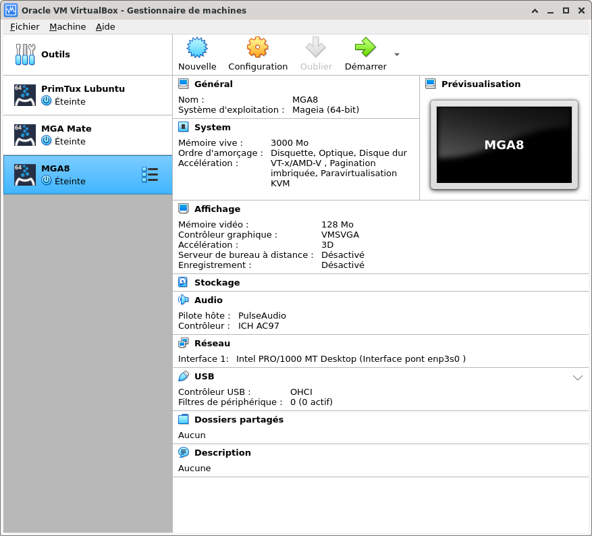Click the USB plug icon
The height and width of the screenshot is (536, 592).
pyautogui.click(x=184, y=376)
